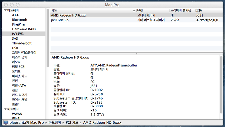Select Hardware RAID in sidebar

(x=24, y=29)
